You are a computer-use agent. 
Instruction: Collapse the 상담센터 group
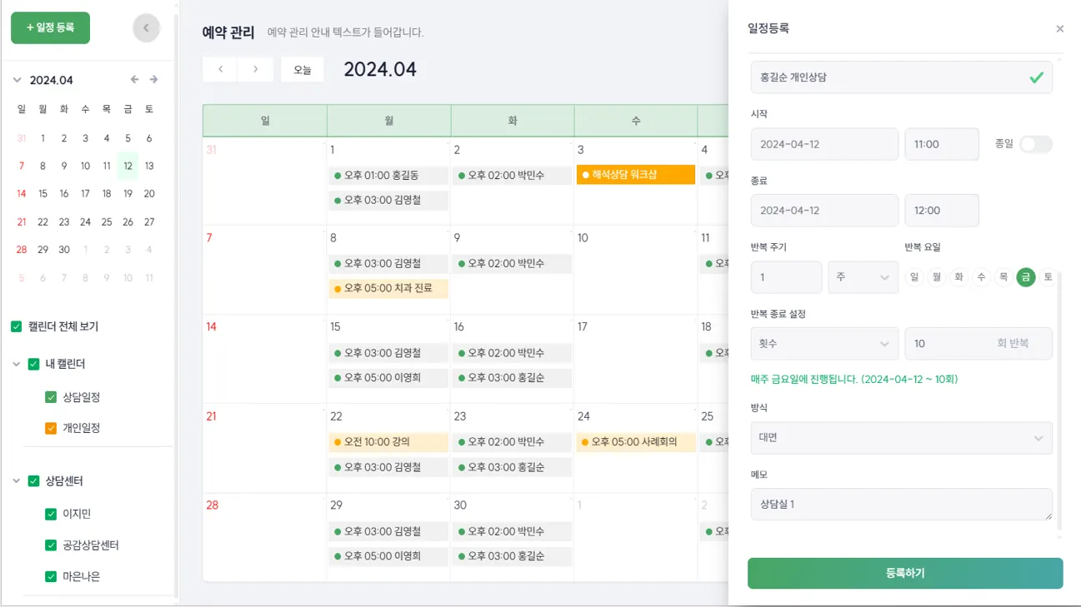coord(17,480)
